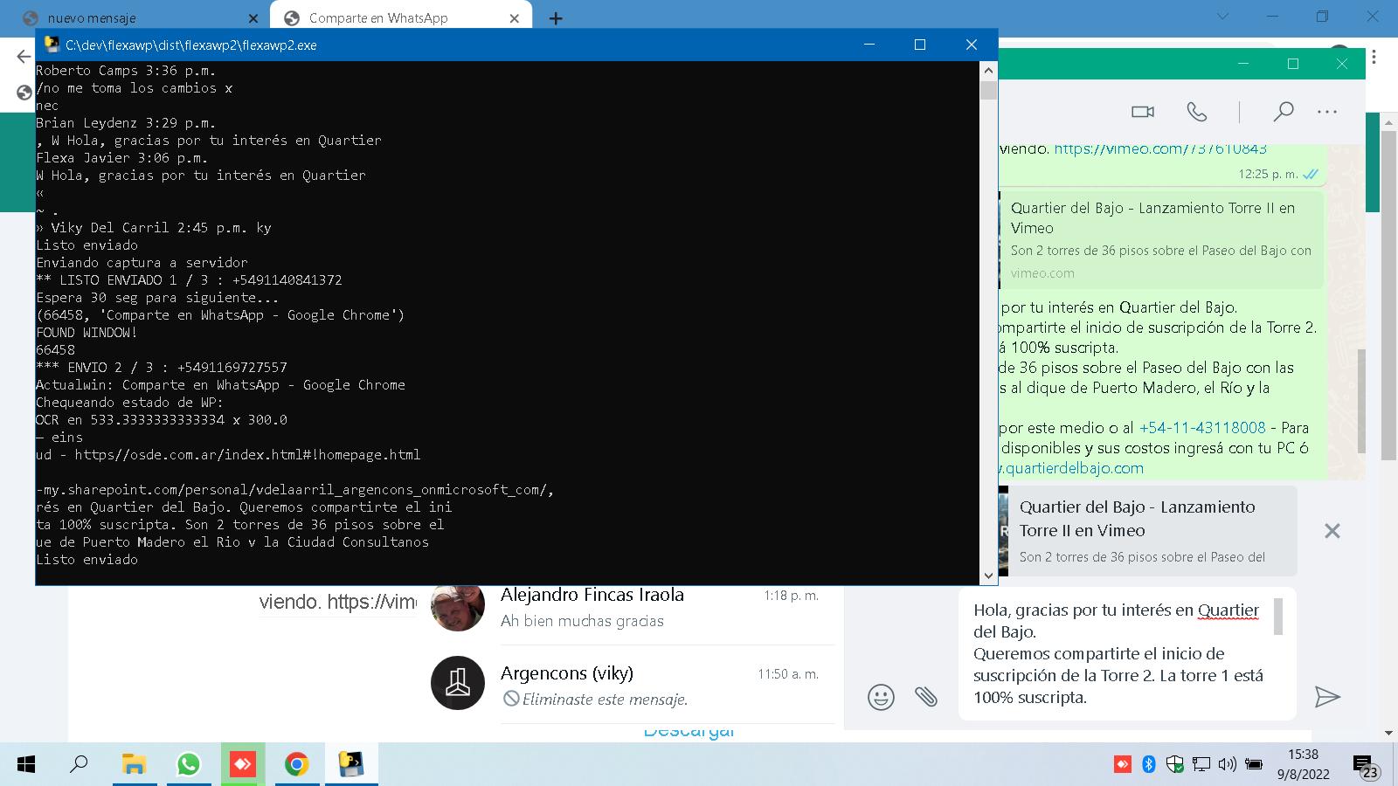Open the Chrome three-dot menu

coord(1374,57)
